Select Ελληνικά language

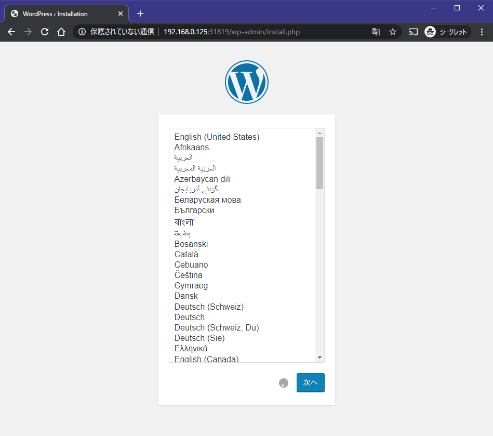pos(242,349)
